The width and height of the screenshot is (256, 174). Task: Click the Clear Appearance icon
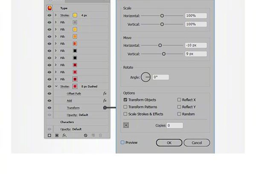point(86,135)
